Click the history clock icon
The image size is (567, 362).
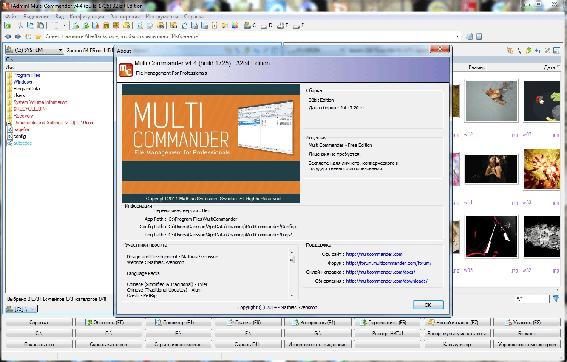pyautogui.click(x=28, y=36)
